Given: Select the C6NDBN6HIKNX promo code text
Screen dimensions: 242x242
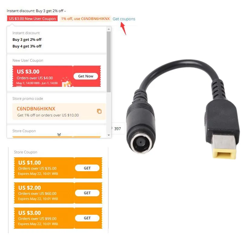Looking at the screenshot, I should 36,109.
